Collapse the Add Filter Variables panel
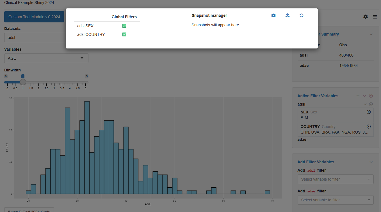 371,162
